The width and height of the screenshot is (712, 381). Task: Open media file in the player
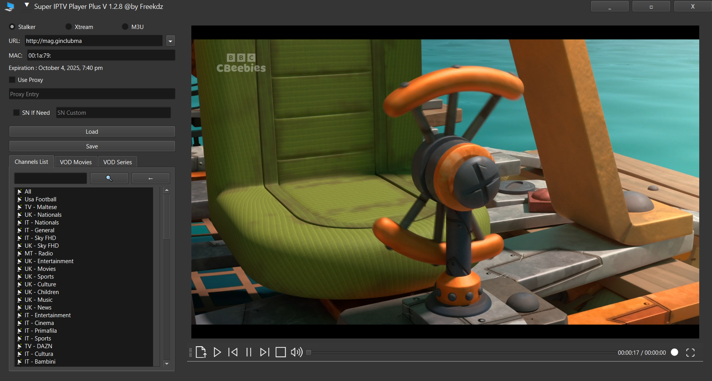click(201, 352)
